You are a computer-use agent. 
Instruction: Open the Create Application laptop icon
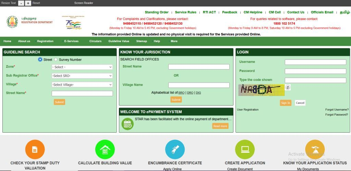(245, 149)
